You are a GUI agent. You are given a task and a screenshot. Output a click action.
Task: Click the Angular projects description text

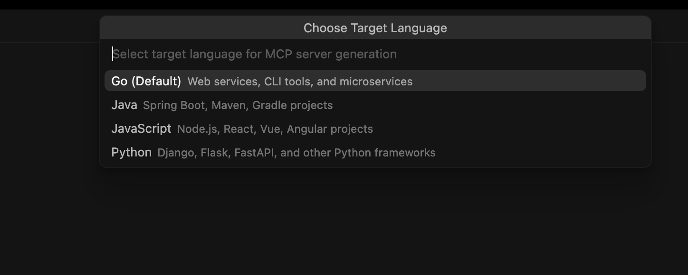(274, 128)
